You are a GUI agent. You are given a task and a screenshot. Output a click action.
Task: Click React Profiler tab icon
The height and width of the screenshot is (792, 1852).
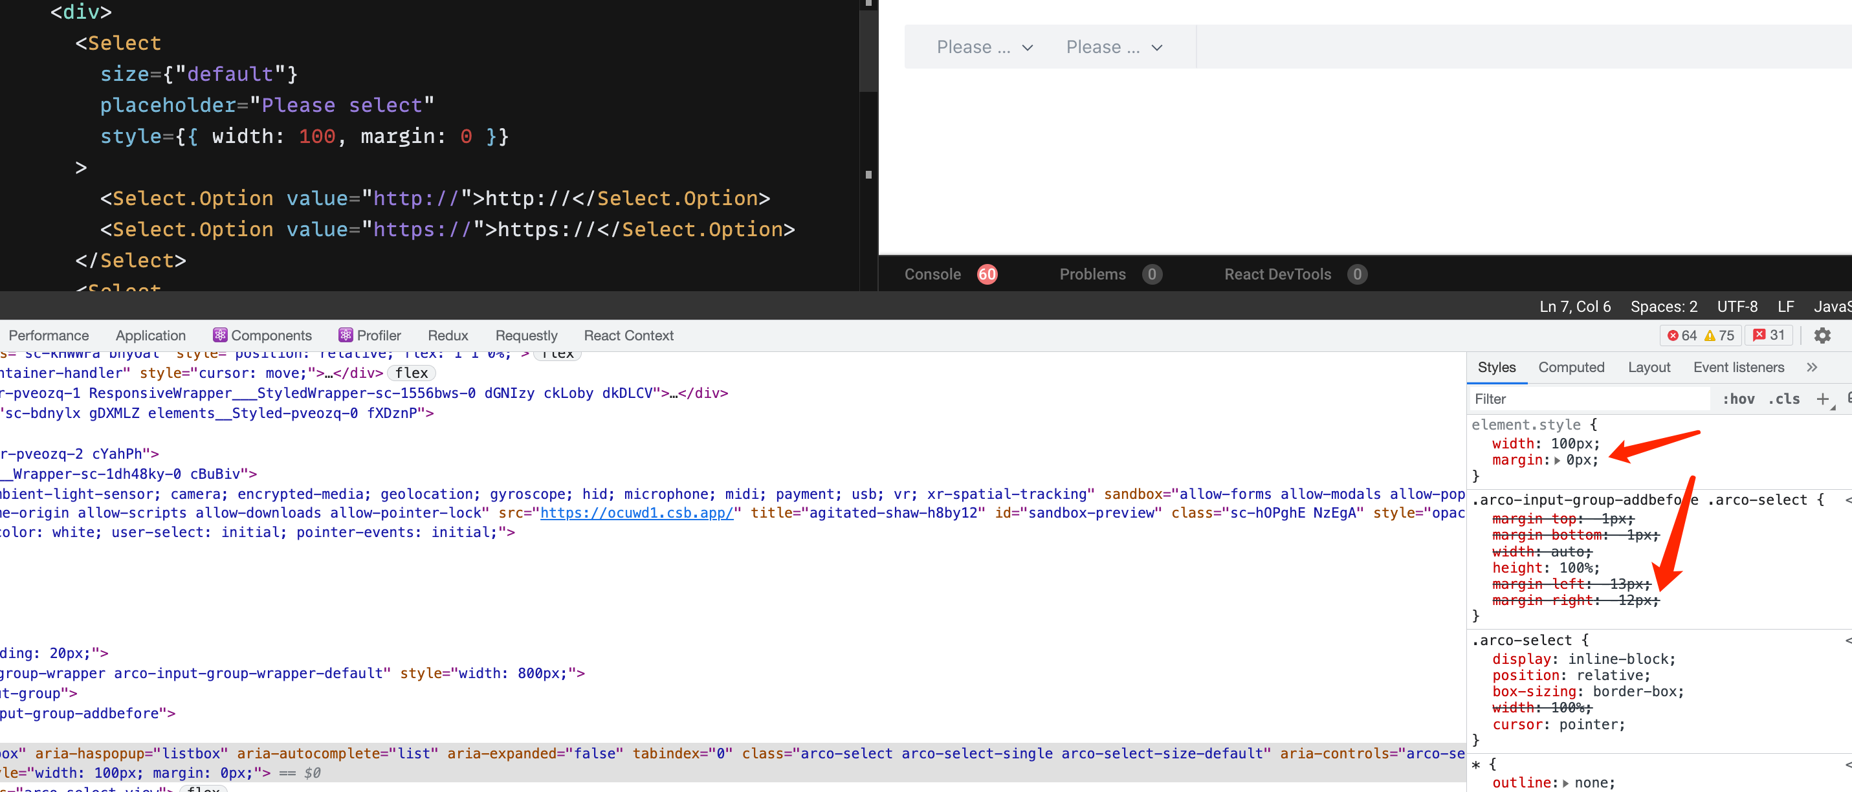tap(346, 335)
